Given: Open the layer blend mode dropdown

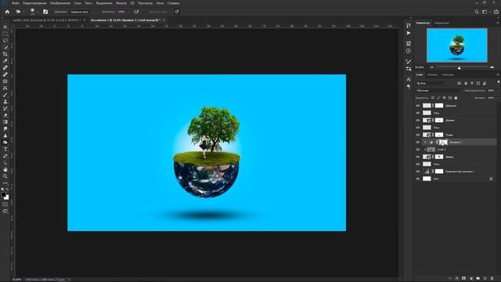Looking at the screenshot, I should point(438,91).
